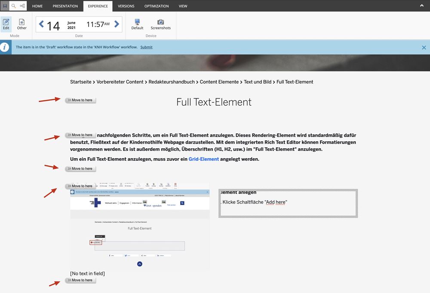Open Screenshots camera icon

coord(160,24)
